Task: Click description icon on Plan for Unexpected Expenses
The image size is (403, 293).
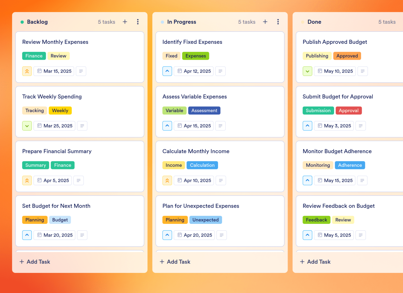Action: 222,235
